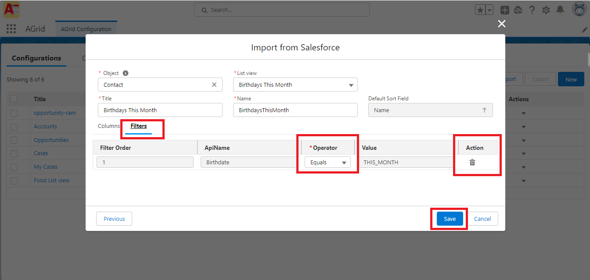This screenshot has height=280, width=590.
Task: Open the List view dropdown
Action: click(x=295, y=85)
